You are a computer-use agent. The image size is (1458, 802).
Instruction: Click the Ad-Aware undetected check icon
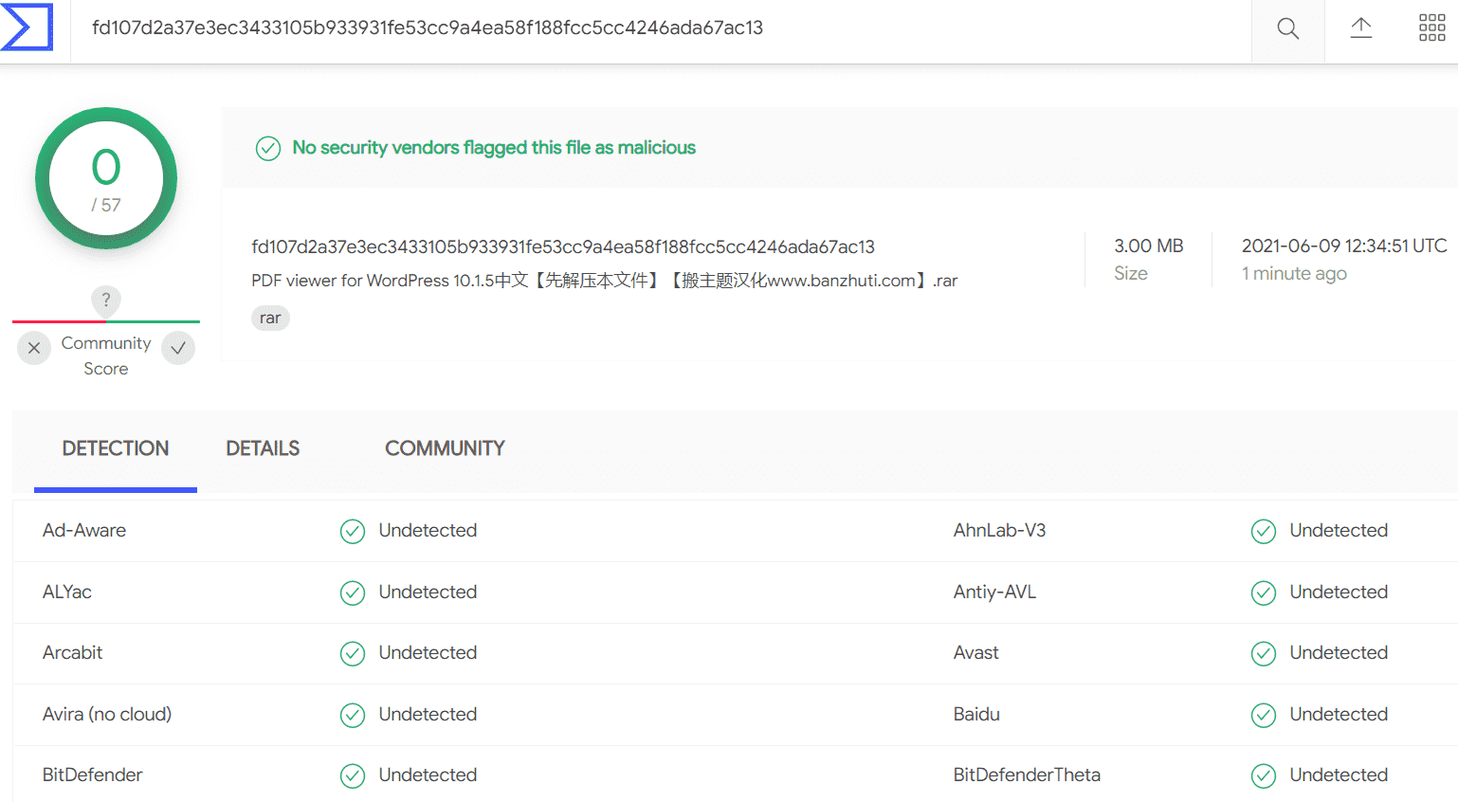[x=353, y=531]
